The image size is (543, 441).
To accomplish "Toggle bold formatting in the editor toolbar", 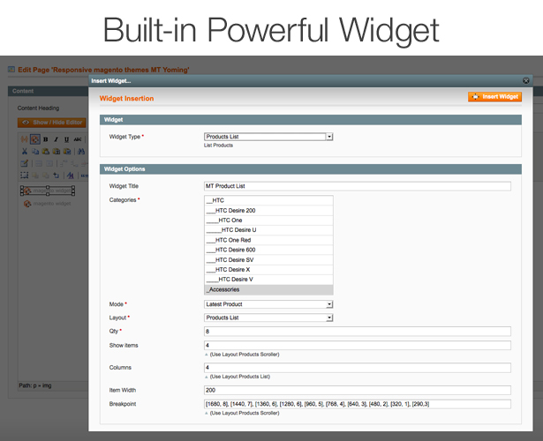I will (45, 139).
